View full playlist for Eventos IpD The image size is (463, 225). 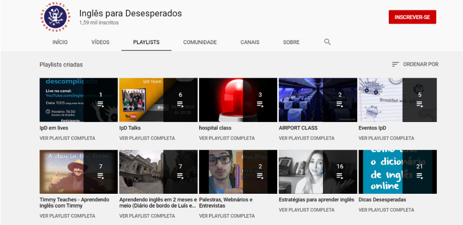tap(386, 138)
